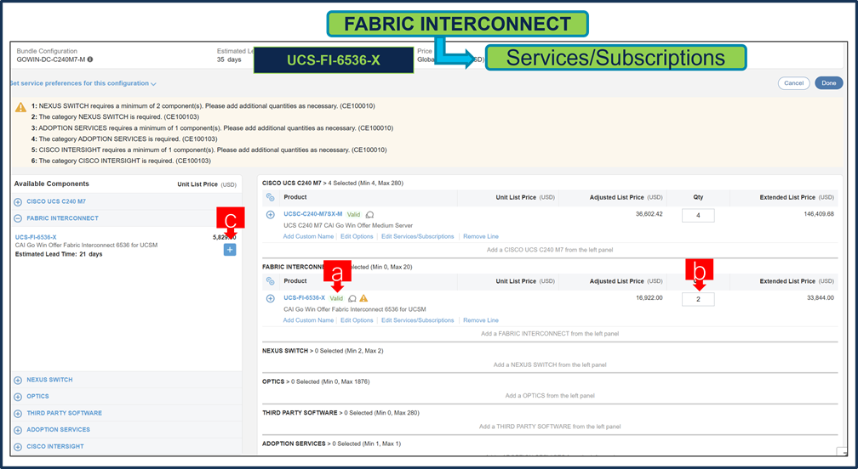Click the support headset icon beside UCS-FI-6536-X
Screen dimensions: 858x469
tap(352, 299)
